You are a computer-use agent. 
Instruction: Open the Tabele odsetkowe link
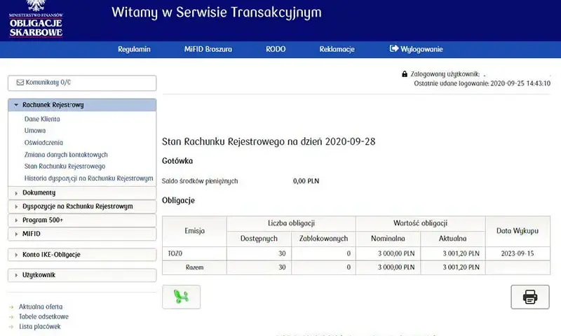43,316
